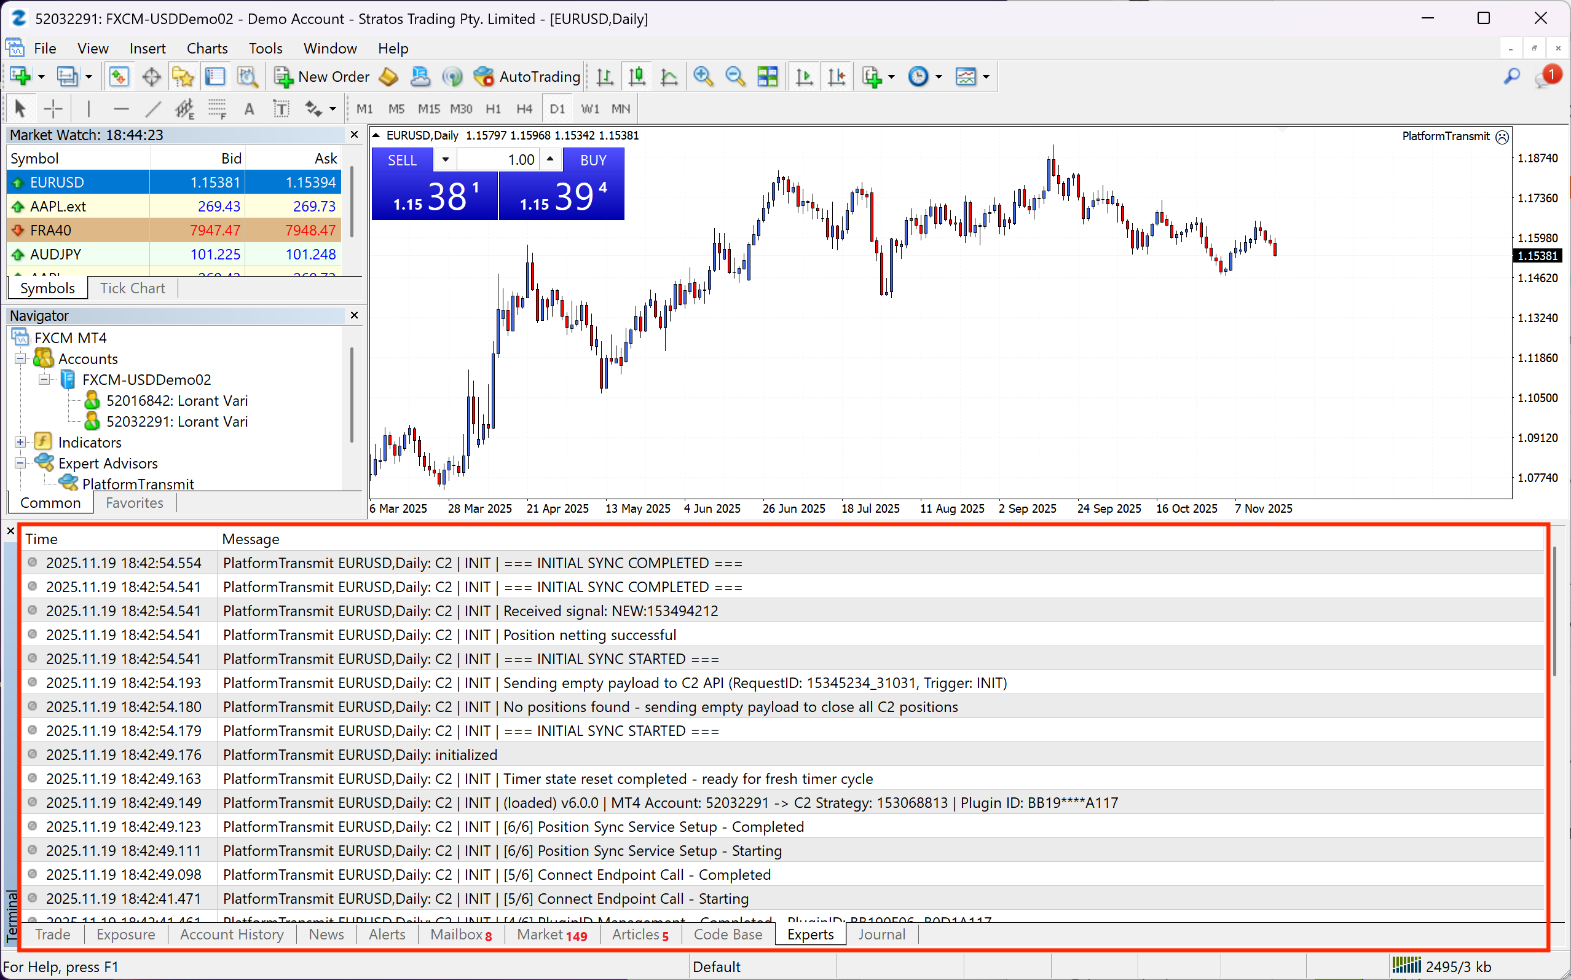Expand the Indicators tree node
Screen dimensions: 1571x980
pyautogui.click(x=20, y=442)
